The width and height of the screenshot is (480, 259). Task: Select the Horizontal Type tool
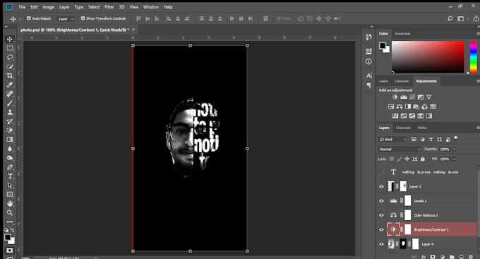pyautogui.click(x=10, y=176)
